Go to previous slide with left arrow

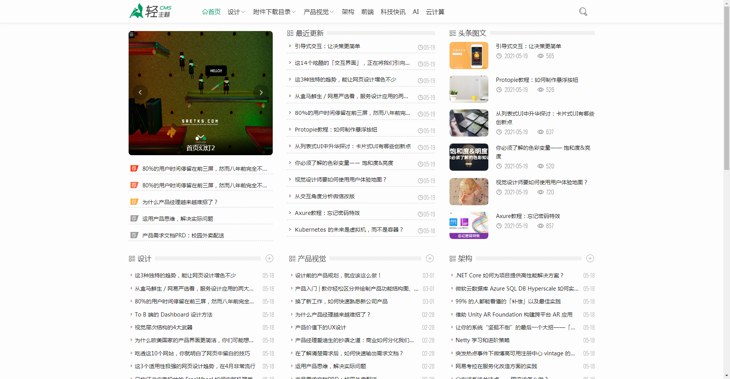[x=140, y=92]
